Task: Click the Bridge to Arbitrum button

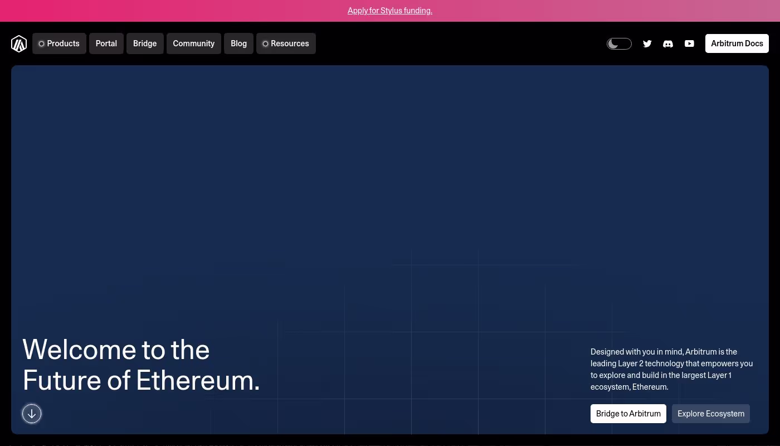Action: [x=628, y=414]
